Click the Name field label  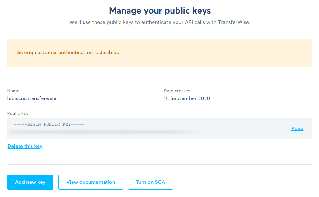[x=13, y=91]
